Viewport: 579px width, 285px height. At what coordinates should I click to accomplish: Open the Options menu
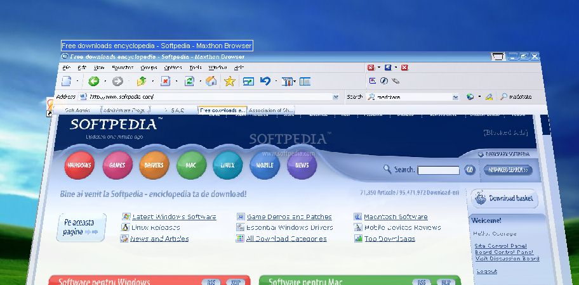point(173,68)
